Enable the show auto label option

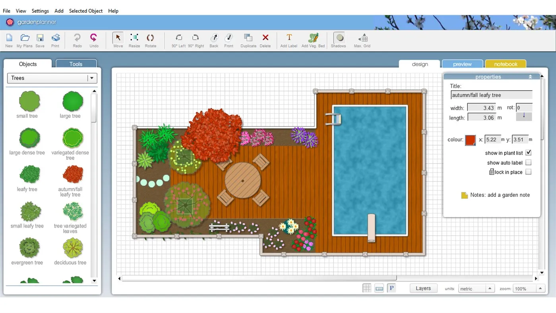(x=529, y=162)
